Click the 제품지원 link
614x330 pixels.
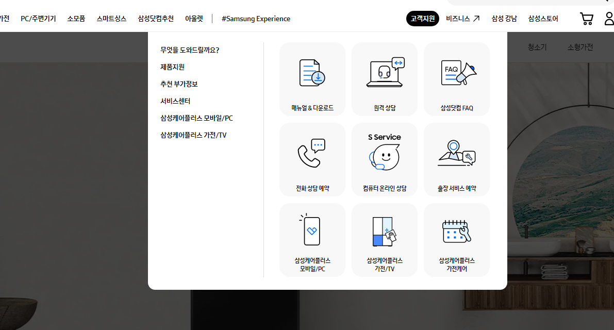(x=172, y=67)
